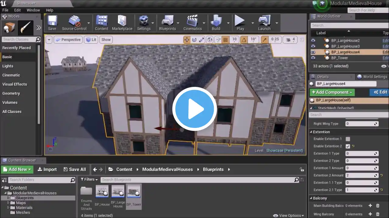
Task: Open the Window menu
Action: click(x=33, y=10)
